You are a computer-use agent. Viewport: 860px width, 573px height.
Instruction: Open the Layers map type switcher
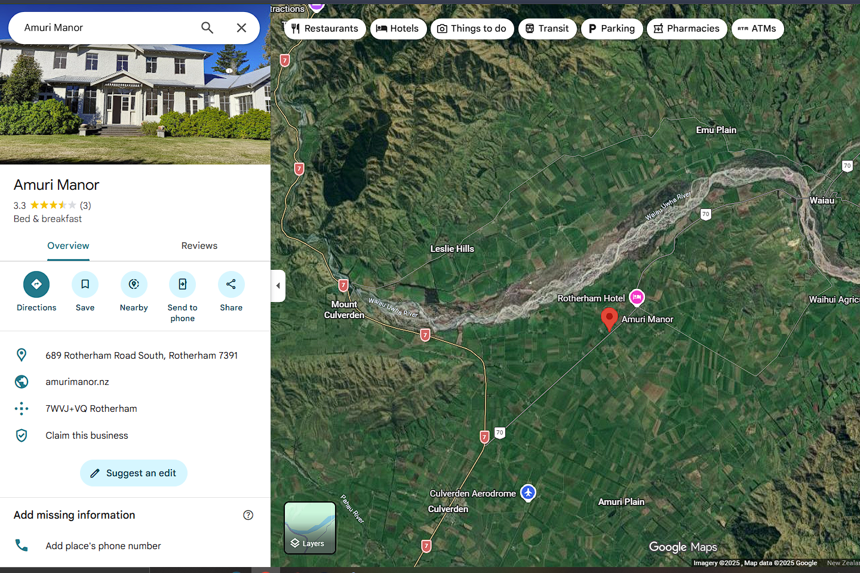point(310,528)
